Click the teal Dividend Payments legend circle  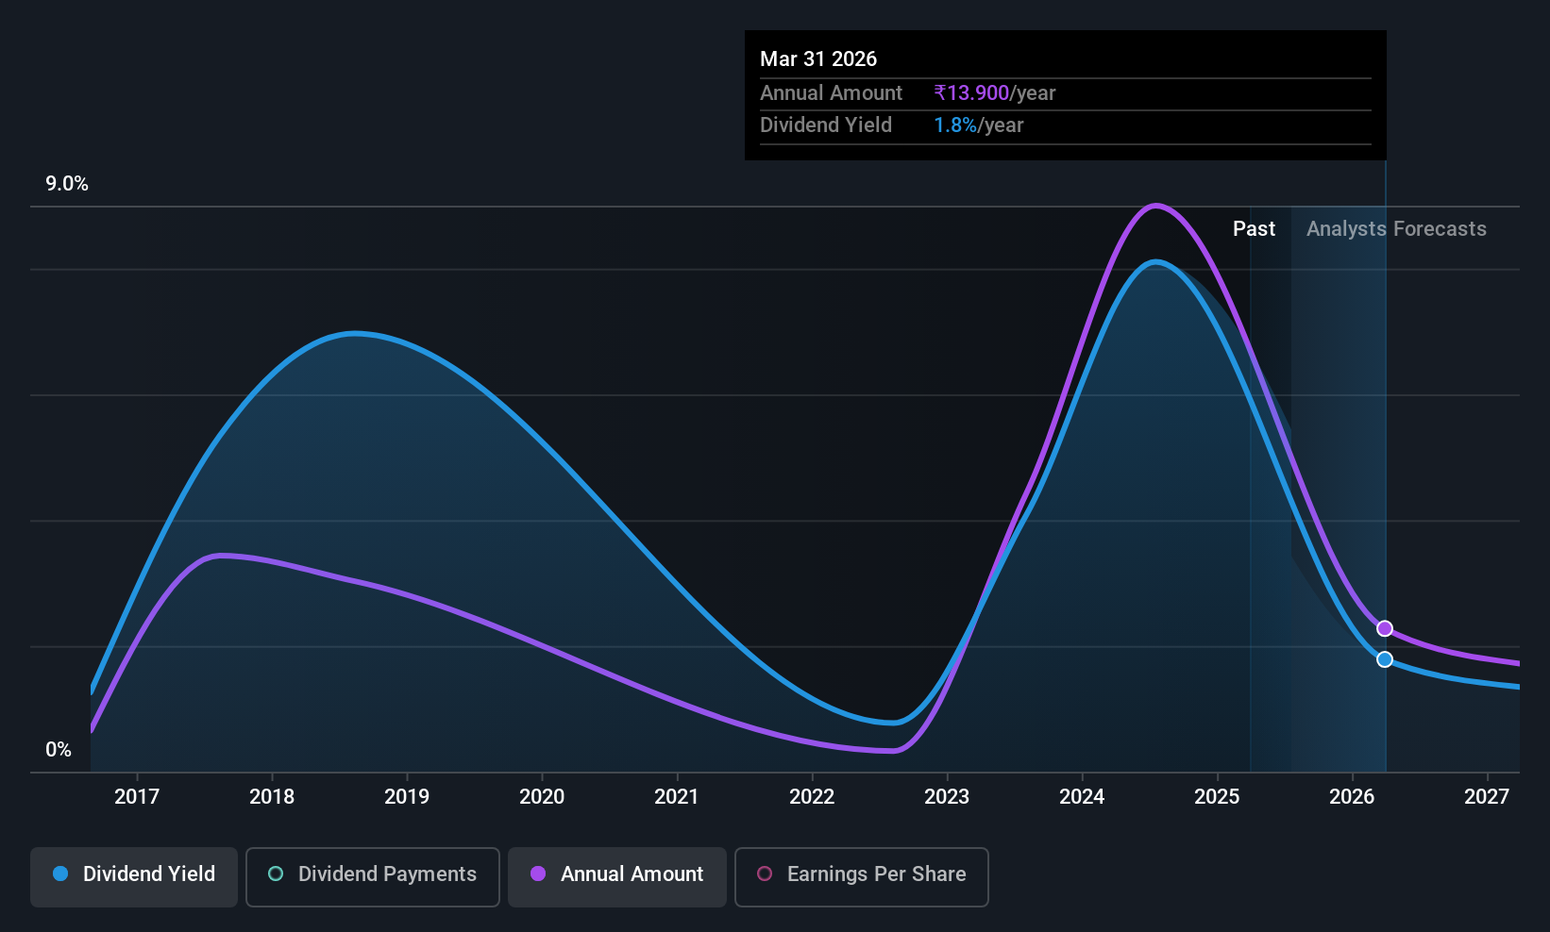coord(276,874)
